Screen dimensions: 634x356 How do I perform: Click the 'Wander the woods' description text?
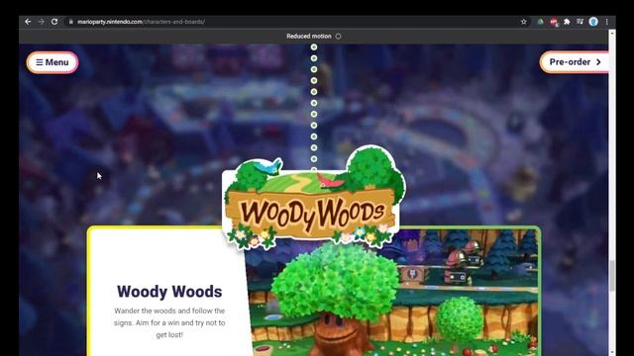169,322
